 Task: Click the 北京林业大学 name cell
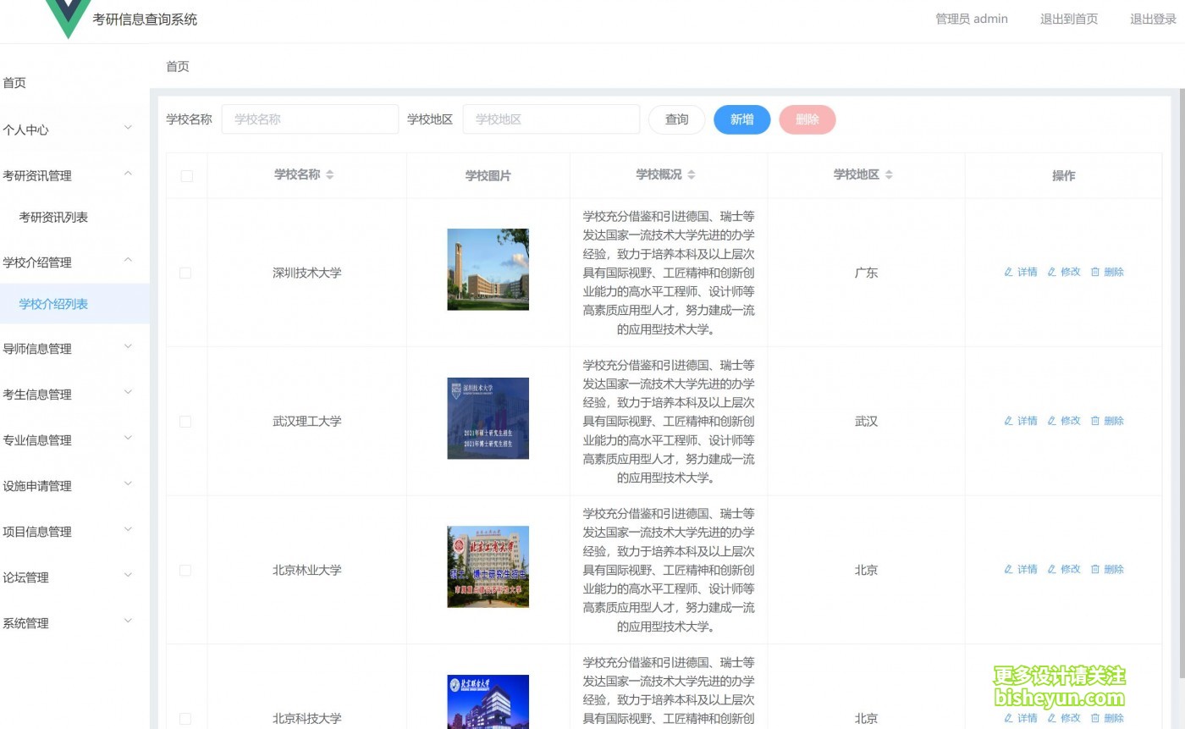pos(307,570)
